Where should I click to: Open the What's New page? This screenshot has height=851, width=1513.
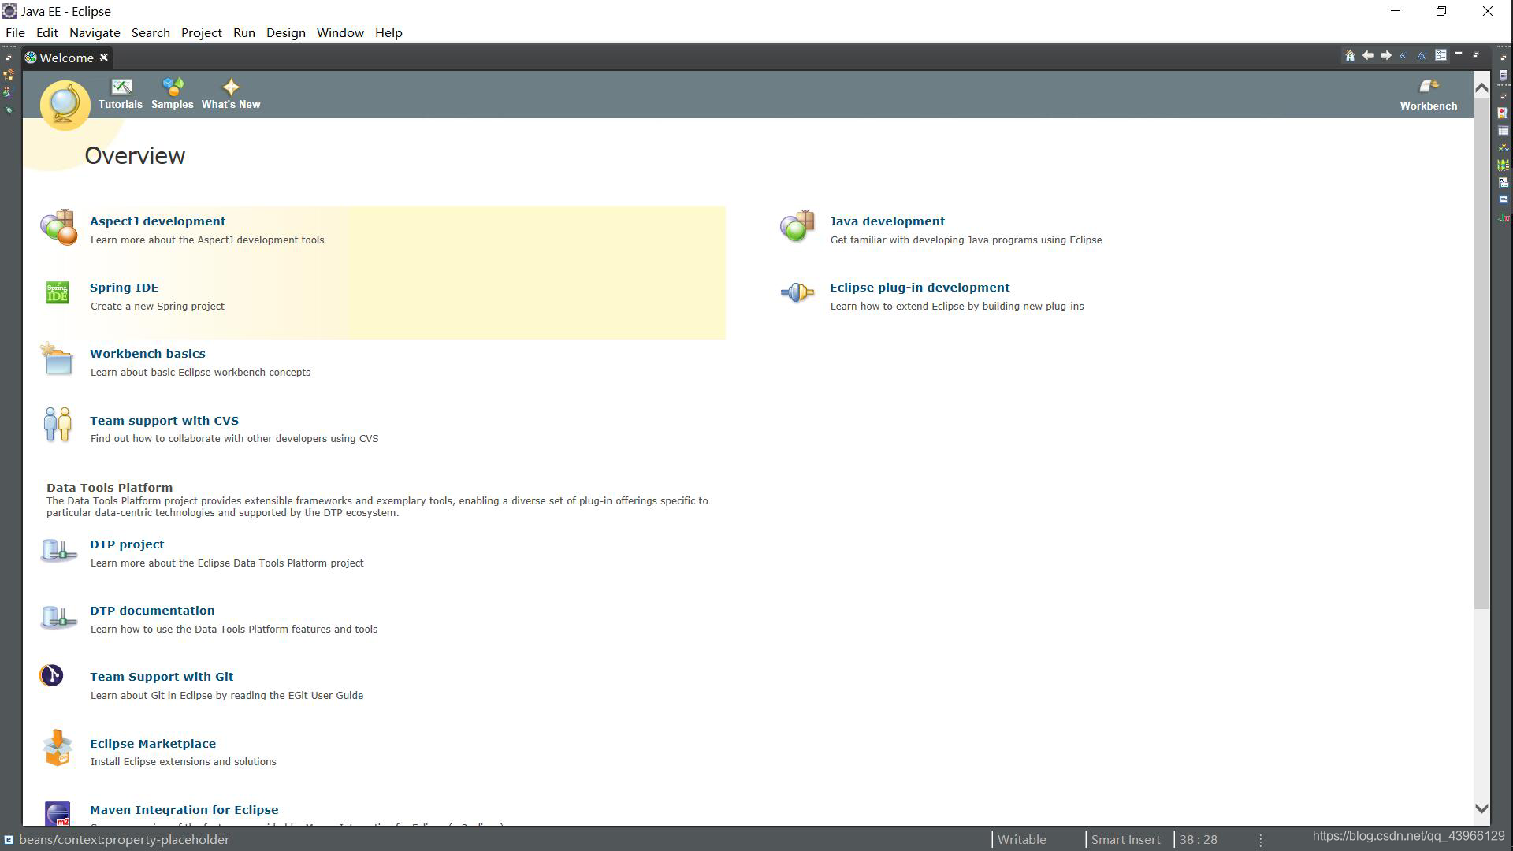pos(231,94)
